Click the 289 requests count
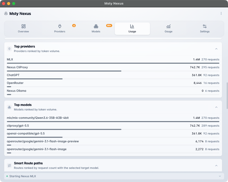This screenshot has width=228, height=182. click(x=211, y=126)
